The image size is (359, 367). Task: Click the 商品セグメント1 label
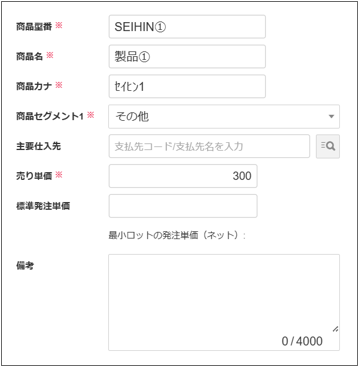50,116
